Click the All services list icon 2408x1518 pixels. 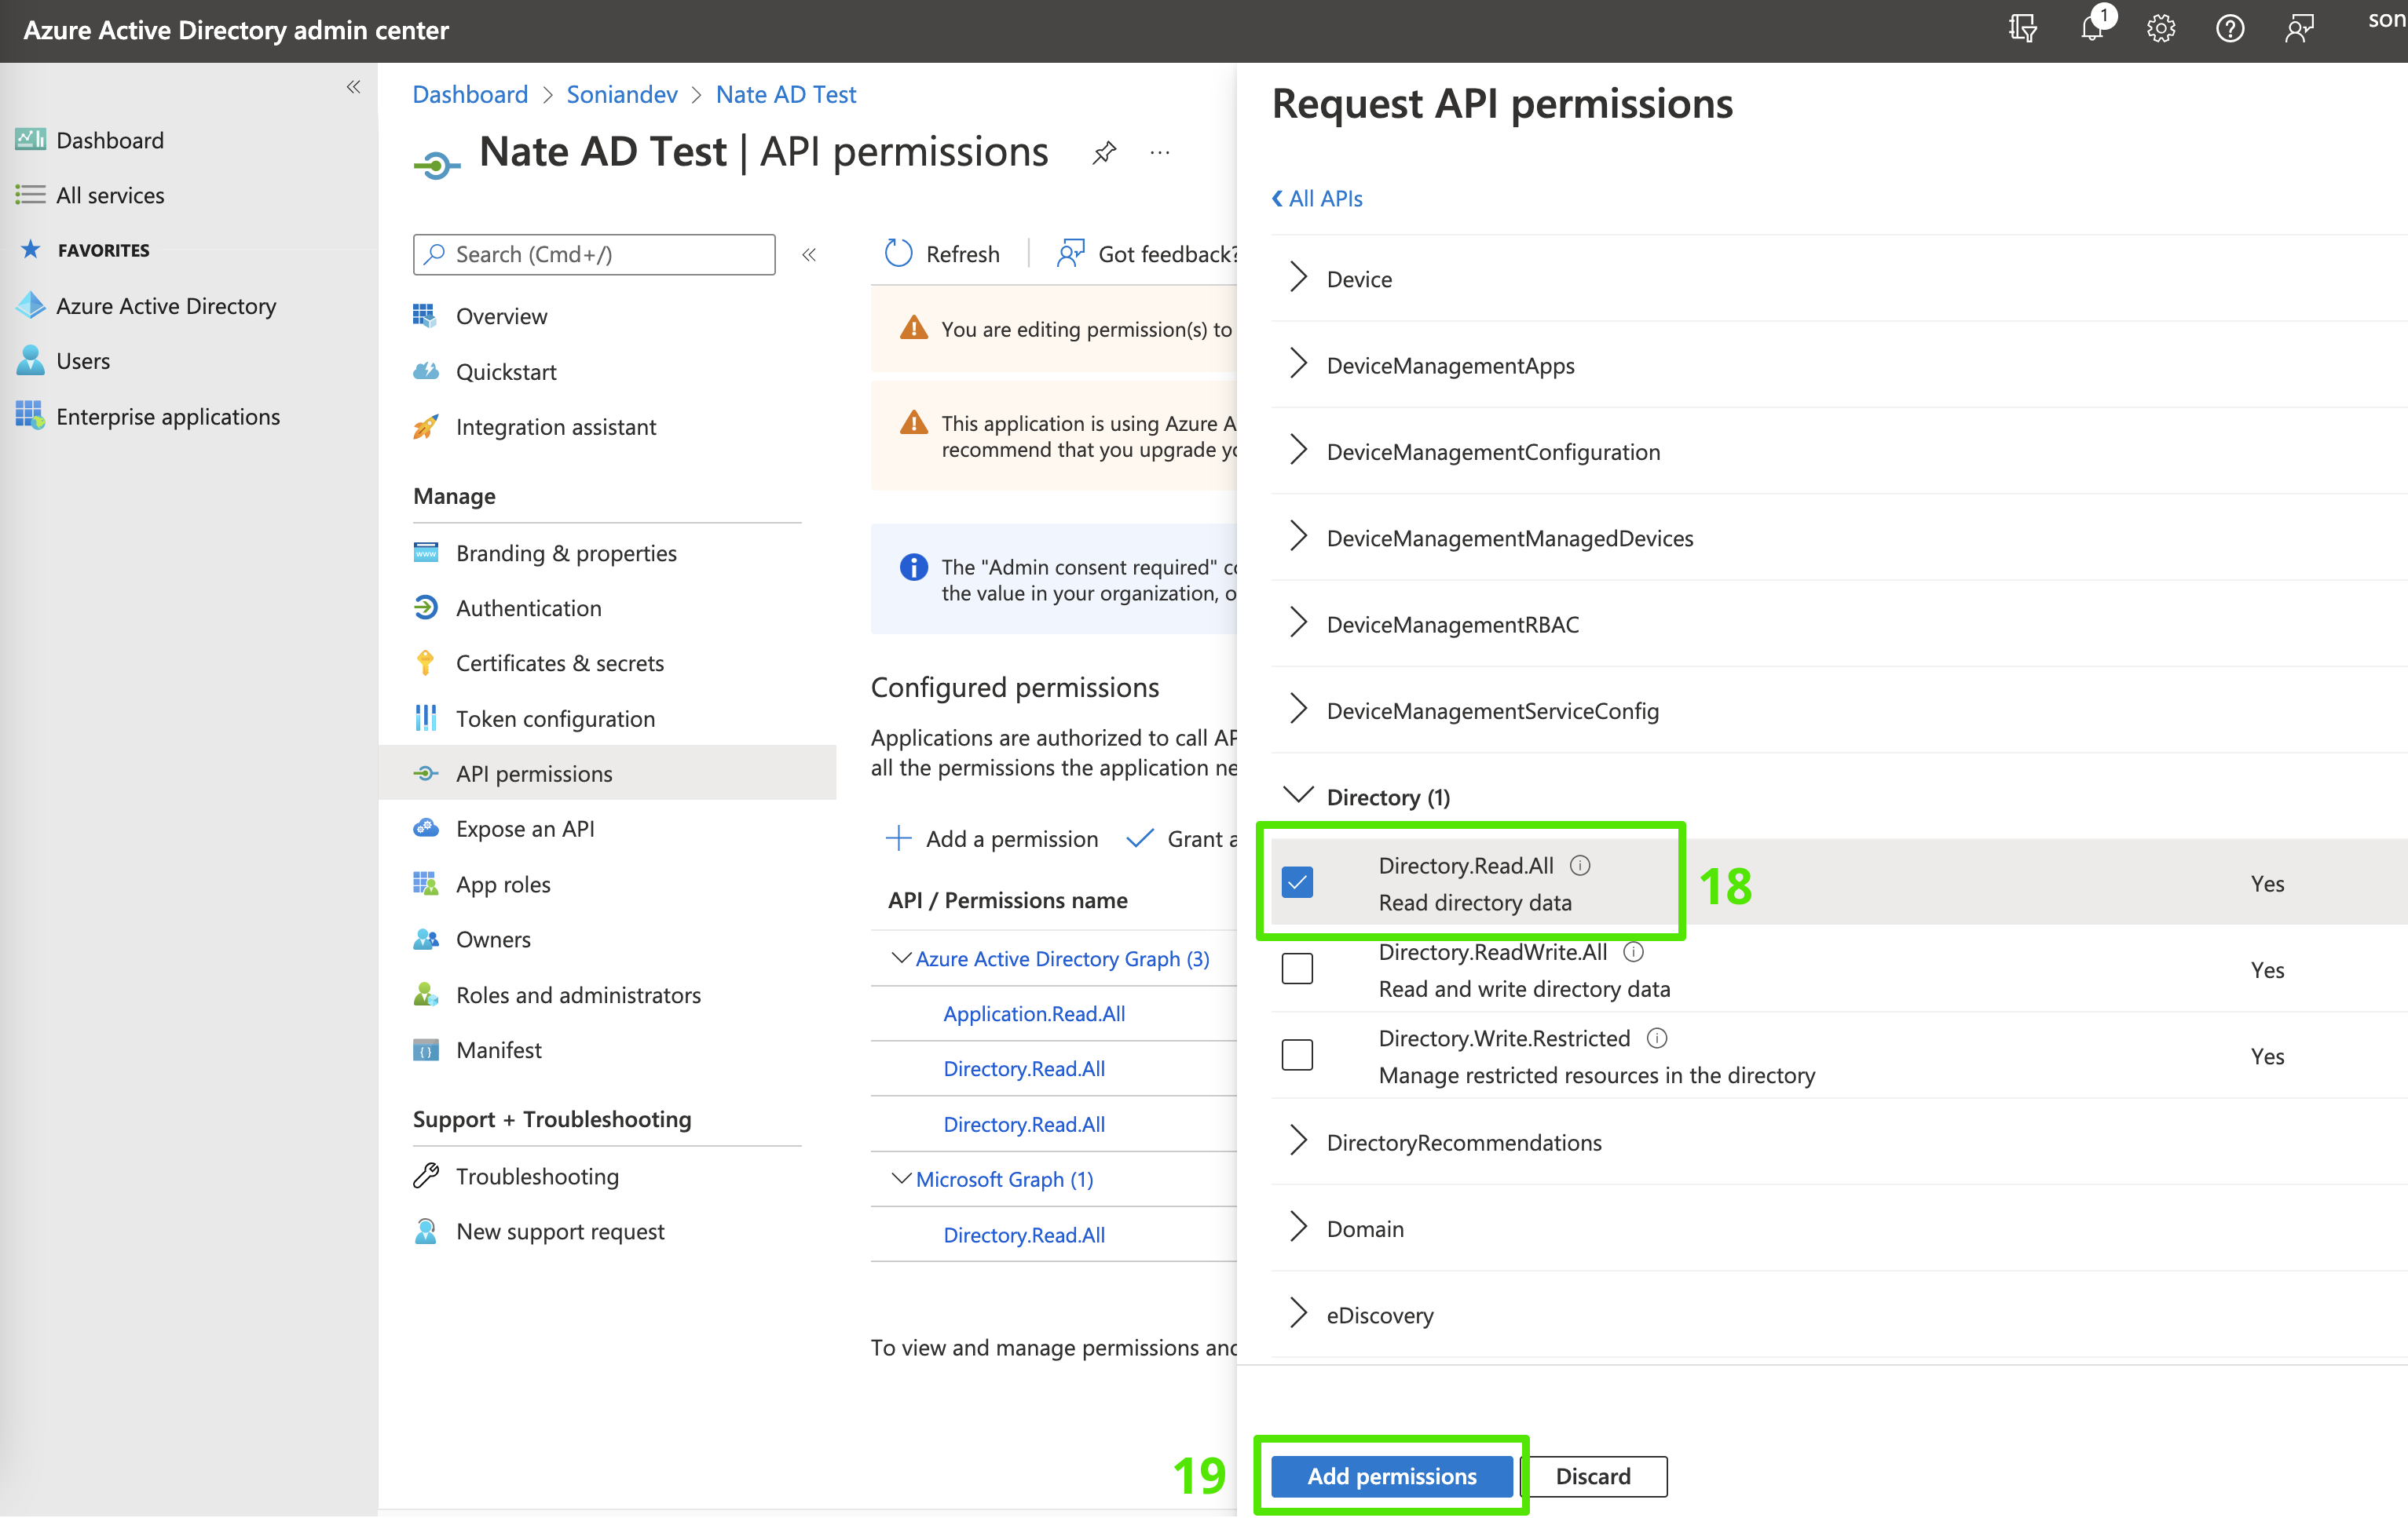coord(30,195)
